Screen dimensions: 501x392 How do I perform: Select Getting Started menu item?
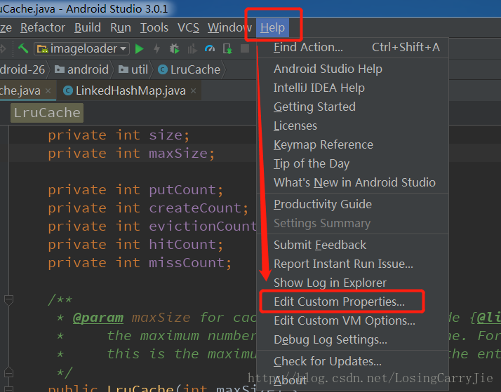tap(353, 107)
